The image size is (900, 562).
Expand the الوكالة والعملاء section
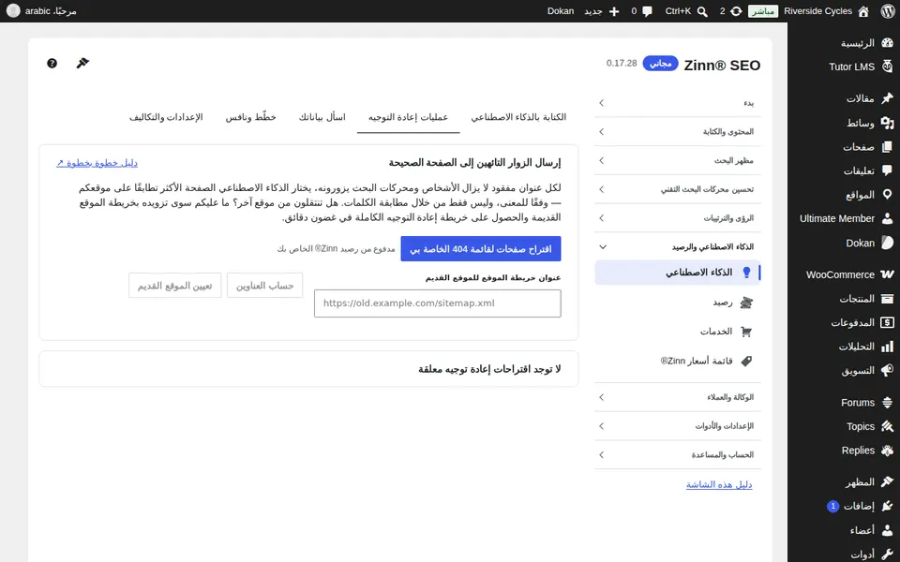[678, 397]
